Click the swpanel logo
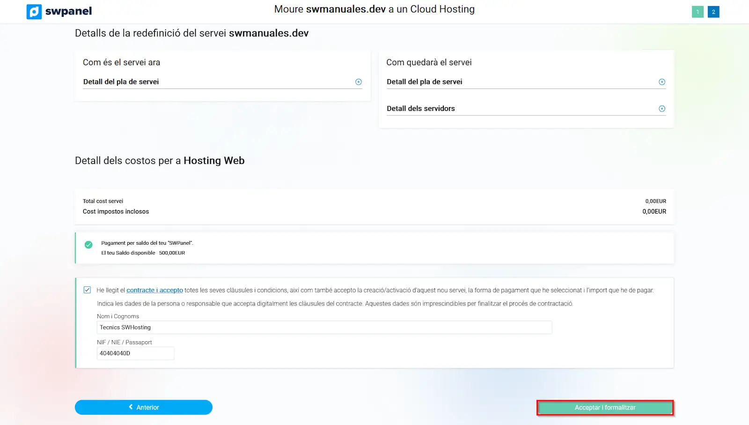The image size is (749, 425). (59, 11)
